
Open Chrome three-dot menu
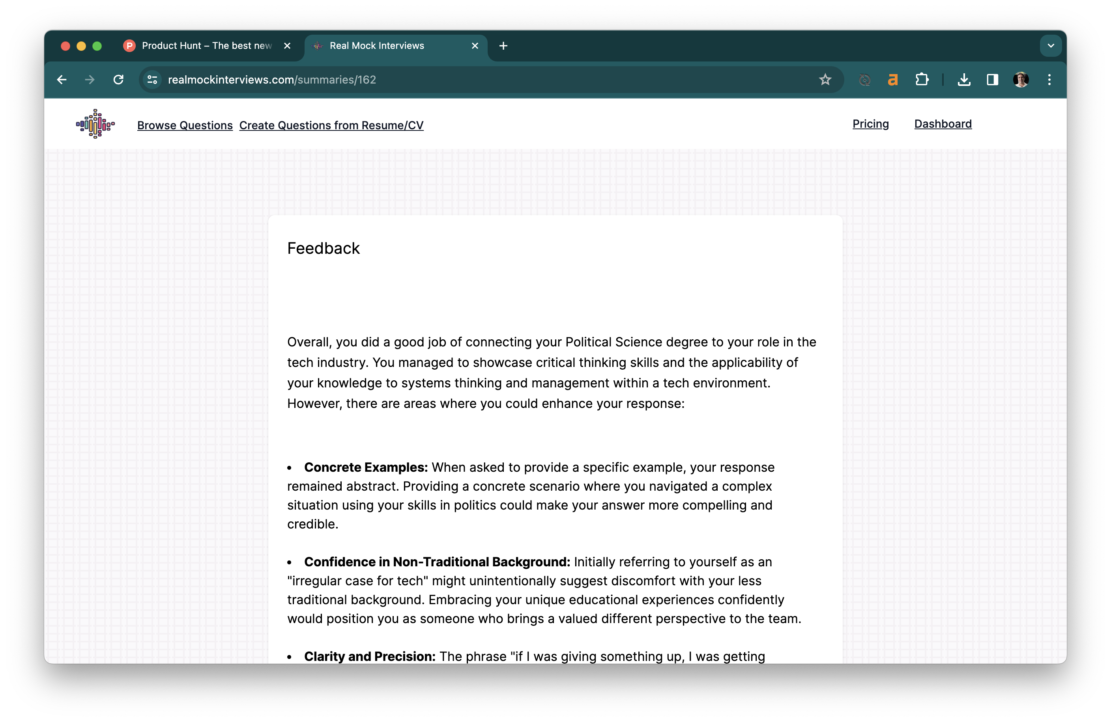coord(1049,80)
